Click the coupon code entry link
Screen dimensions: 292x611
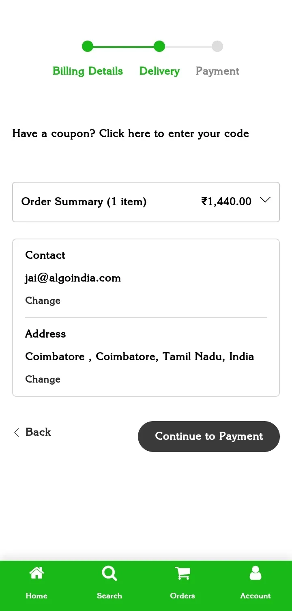[x=131, y=133]
